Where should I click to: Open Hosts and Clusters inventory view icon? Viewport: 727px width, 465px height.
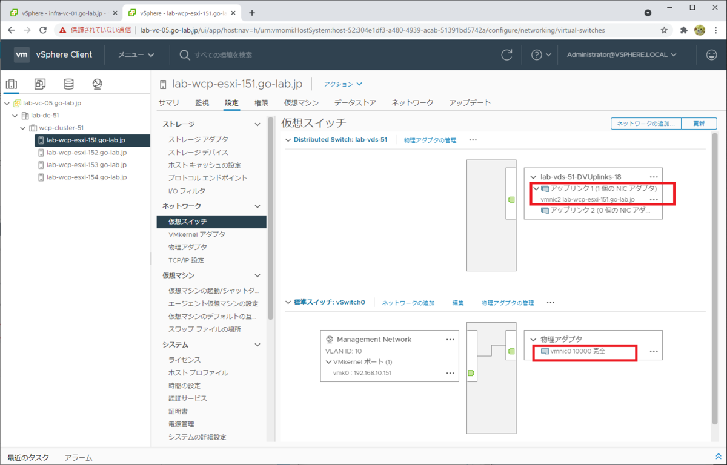tap(12, 84)
